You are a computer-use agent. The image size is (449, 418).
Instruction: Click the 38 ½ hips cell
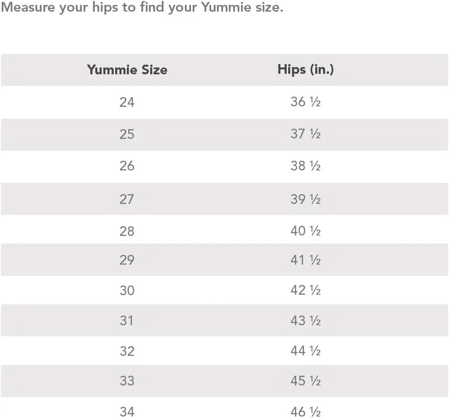click(x=306, y=166)
